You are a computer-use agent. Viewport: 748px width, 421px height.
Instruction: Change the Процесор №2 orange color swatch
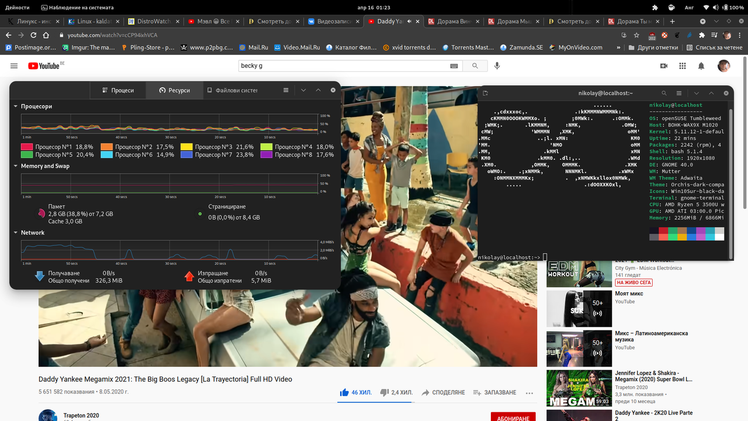tap(106, 147)
